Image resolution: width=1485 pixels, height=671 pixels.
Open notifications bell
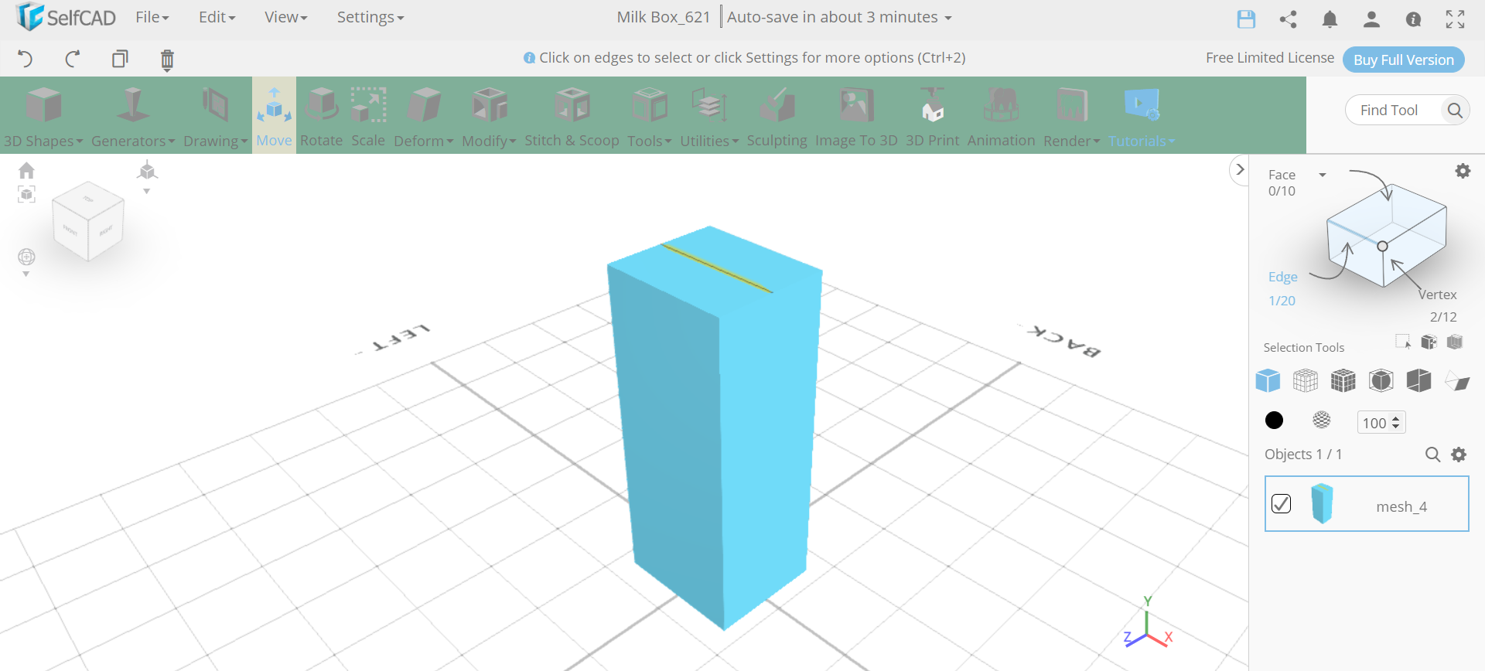point(1330,19)
